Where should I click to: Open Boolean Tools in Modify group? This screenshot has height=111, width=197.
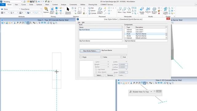tap(154, 10)
